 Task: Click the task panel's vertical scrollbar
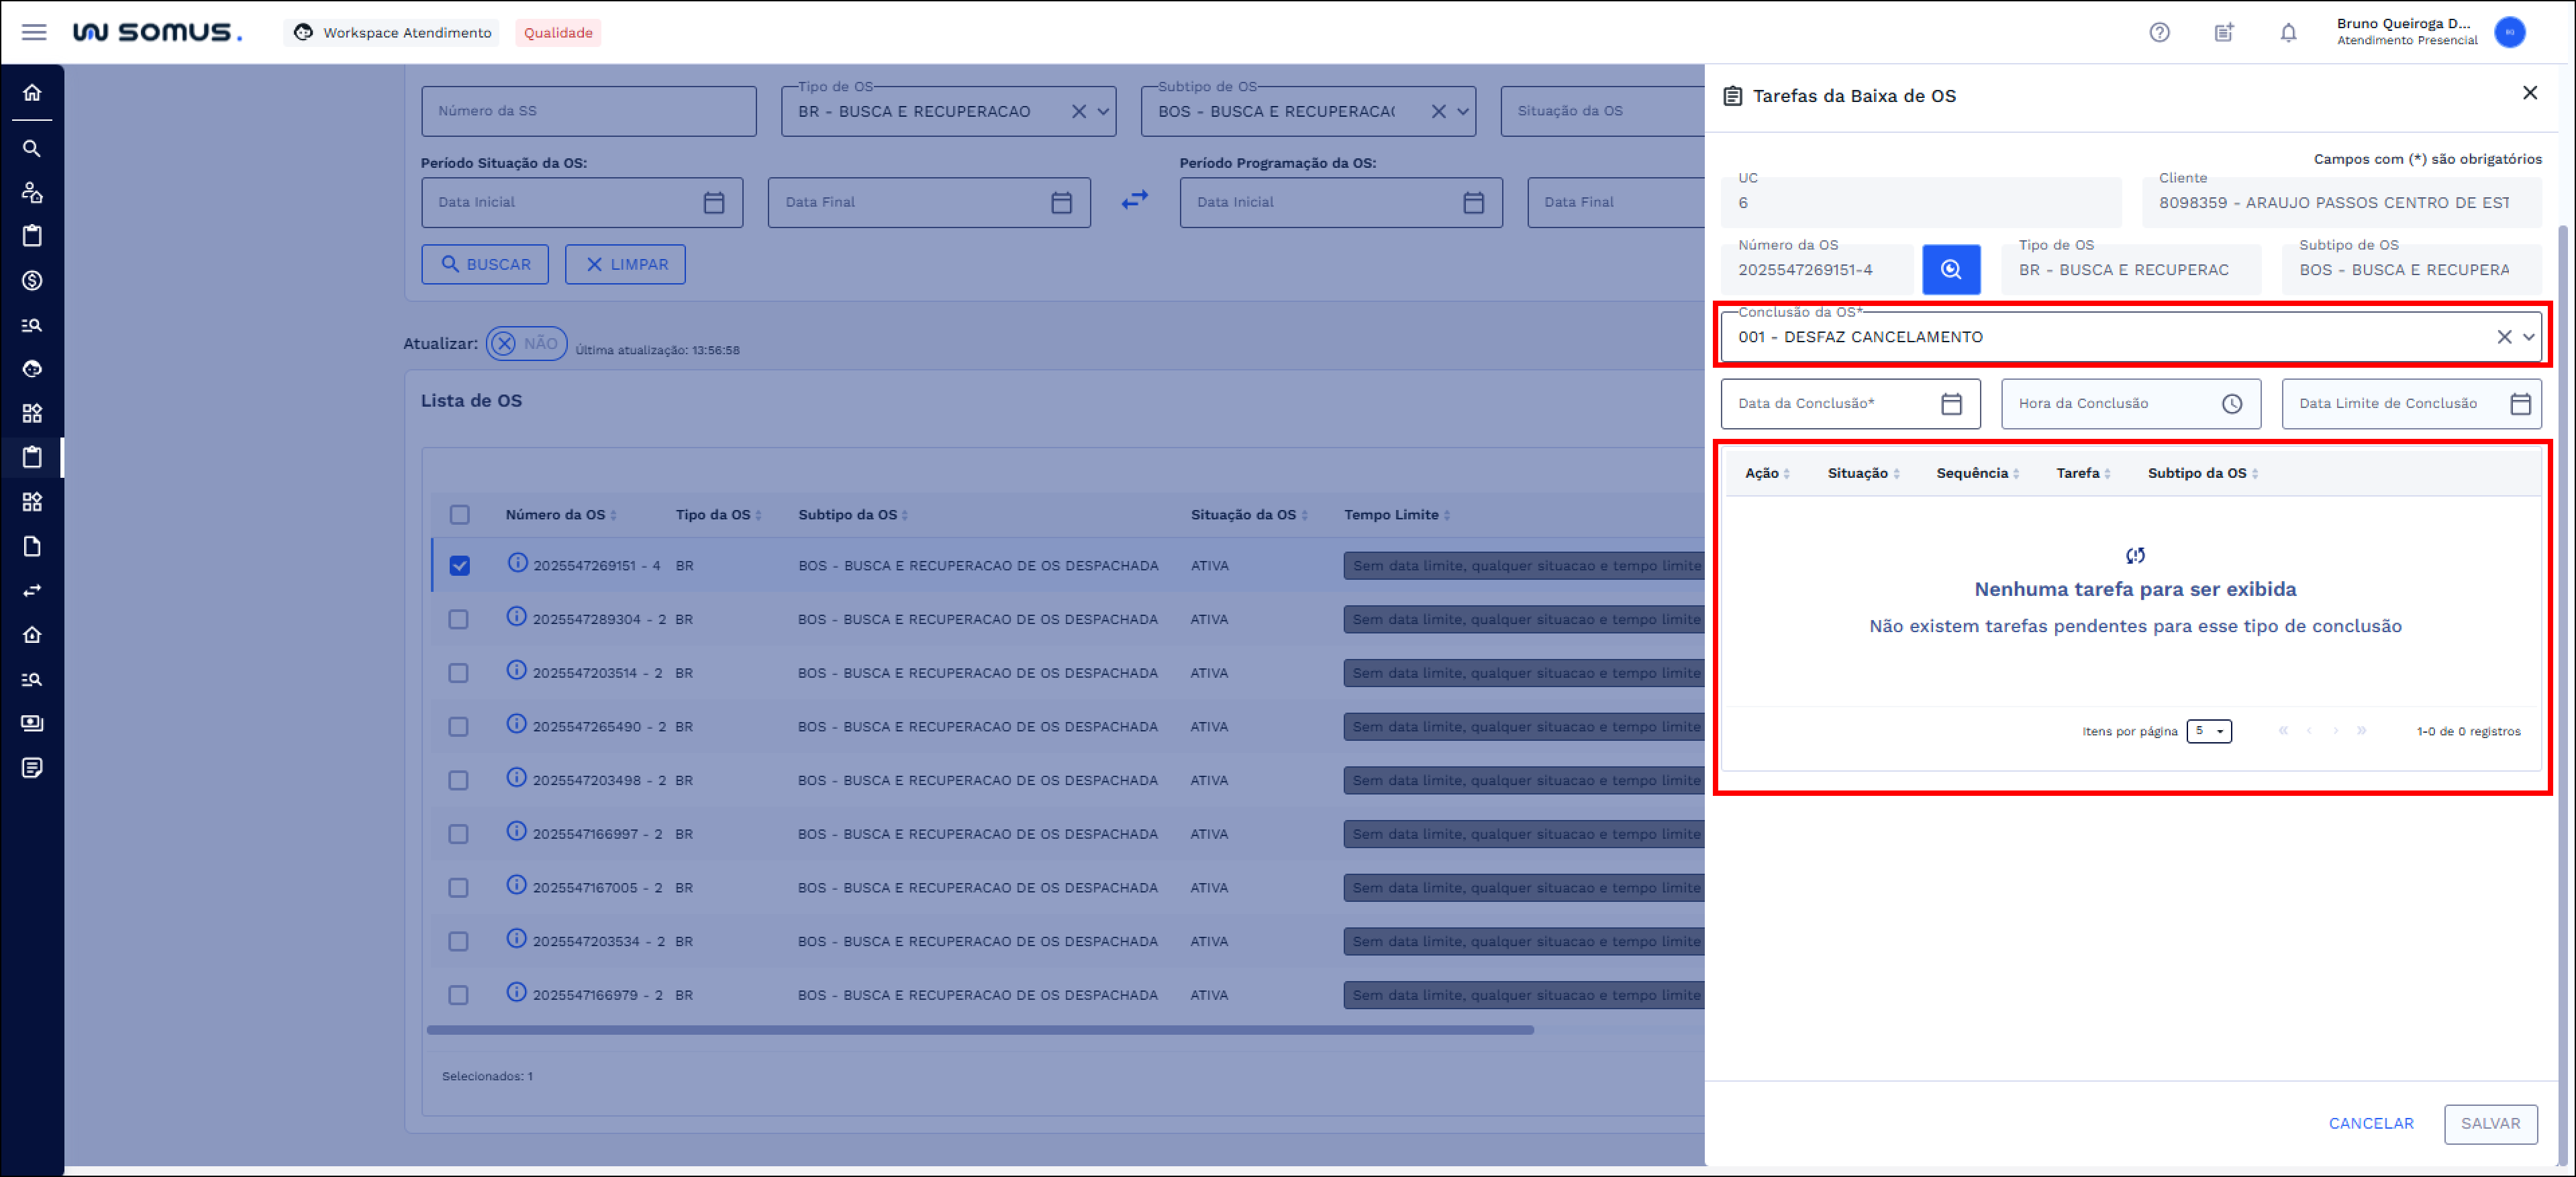[x=2563, y=694]
